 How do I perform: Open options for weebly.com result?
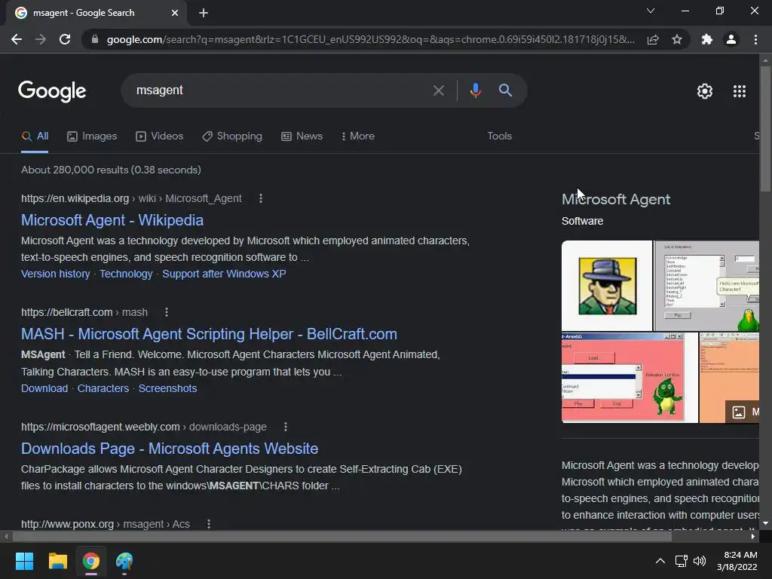tap(286, 427)
